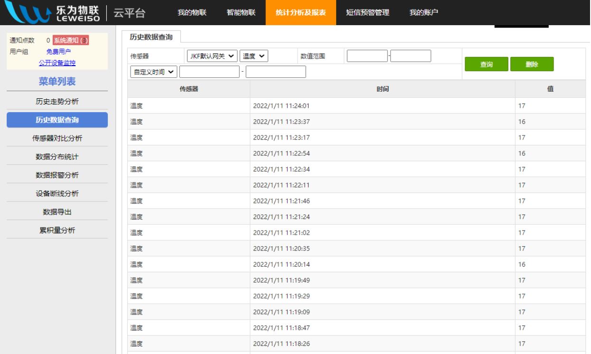Screen dimensions: 591x354
Task: Open the 智能物联 menu
Action: pos(241,13)
